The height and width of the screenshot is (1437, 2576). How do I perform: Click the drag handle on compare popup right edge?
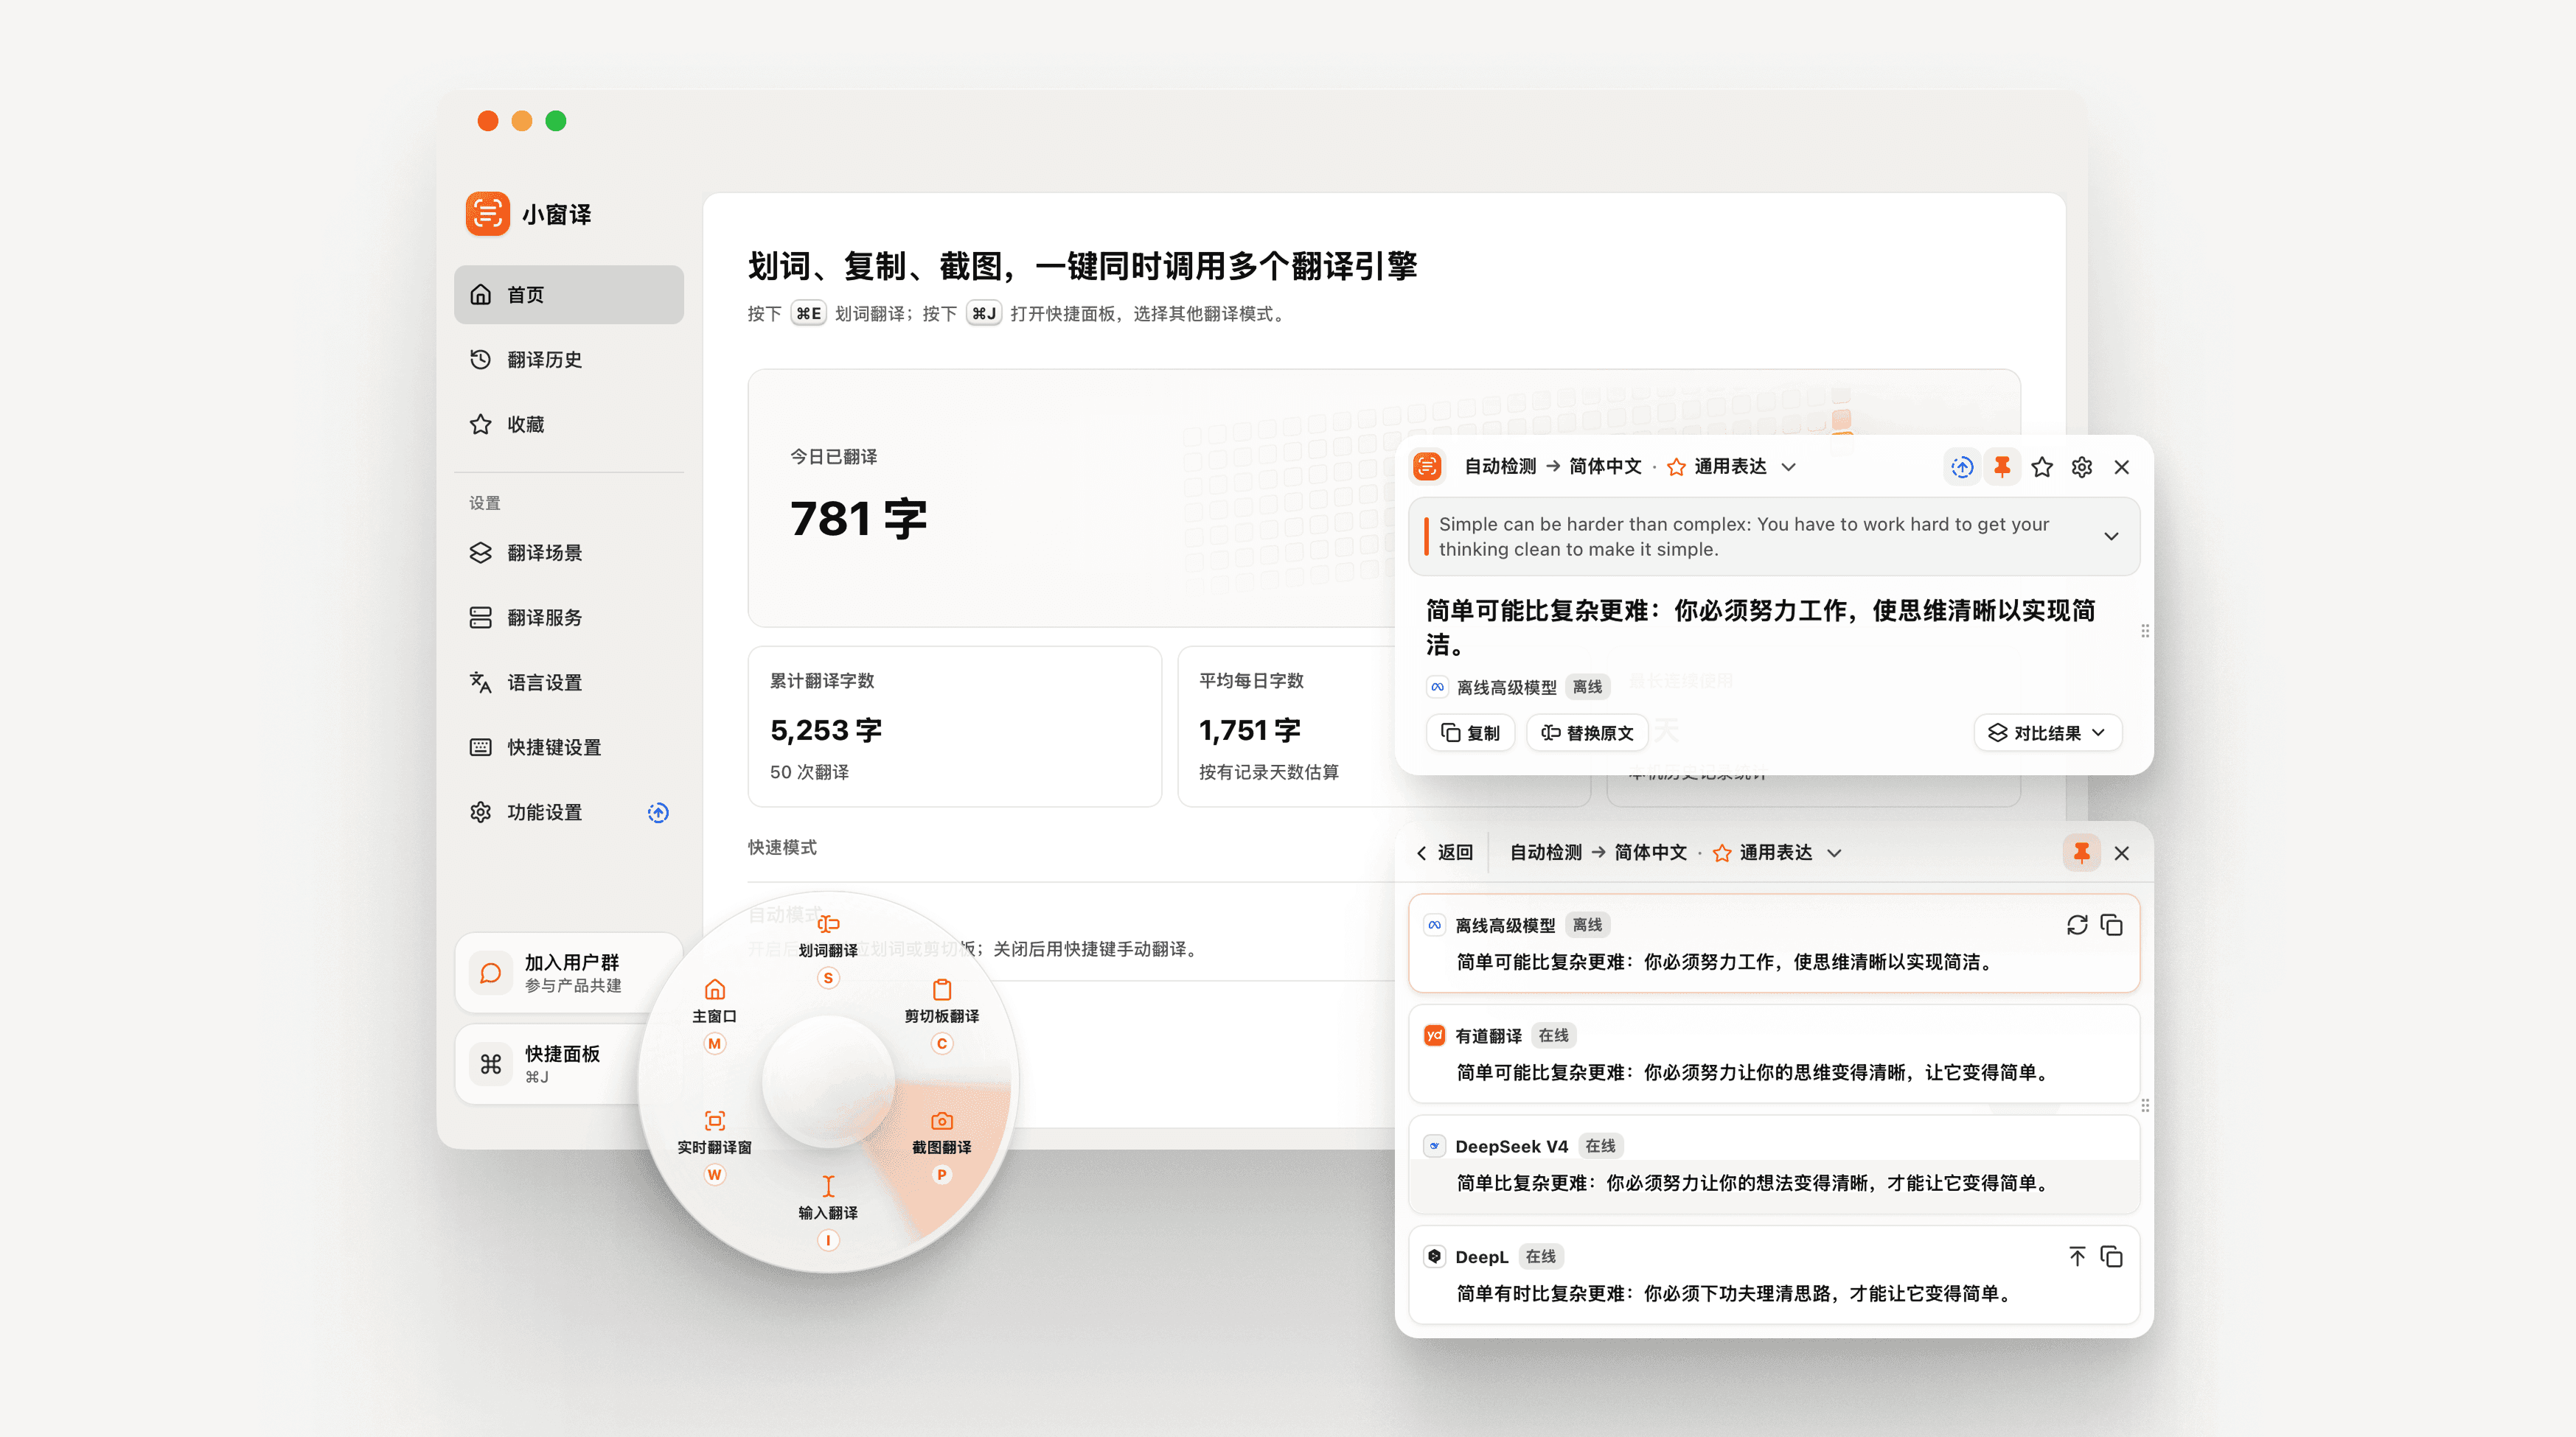point(2145,1106)
